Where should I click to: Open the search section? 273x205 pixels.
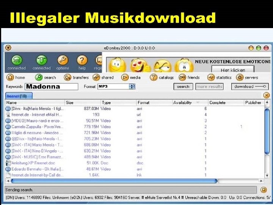point(45,77)
